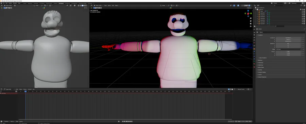Open the File menu
This screenshot has height=124, width=306.
pyautogui.click(x=3, y=3)
